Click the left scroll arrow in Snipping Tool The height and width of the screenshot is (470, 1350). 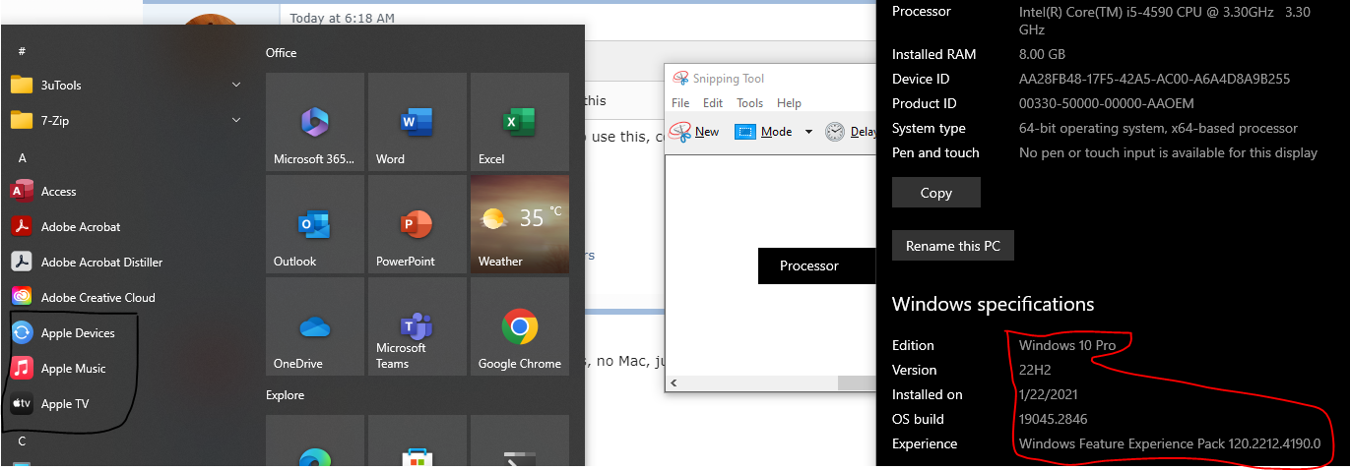click(675, 382)
